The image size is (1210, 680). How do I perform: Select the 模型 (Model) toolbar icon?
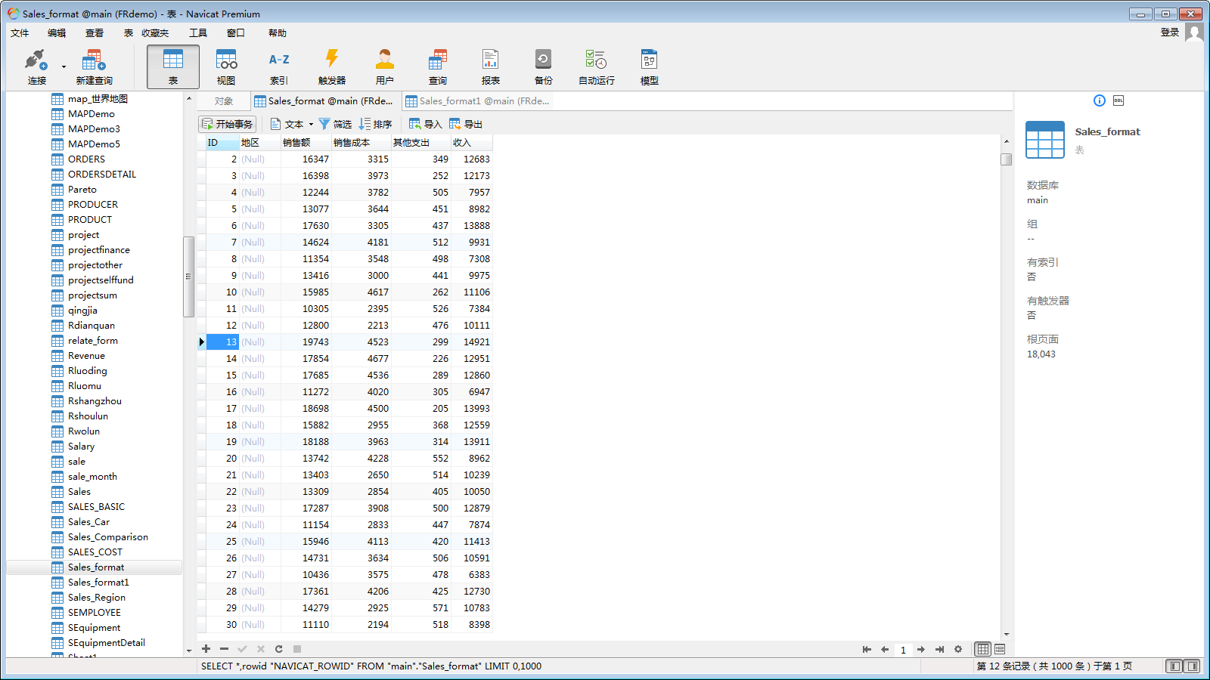click(649, 66)
